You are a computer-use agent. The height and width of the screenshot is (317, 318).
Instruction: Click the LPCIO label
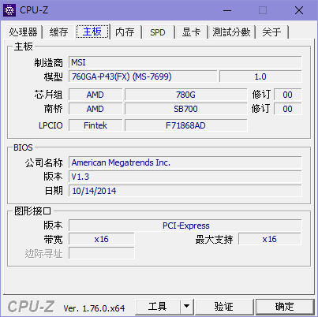(x=51, y=125)
